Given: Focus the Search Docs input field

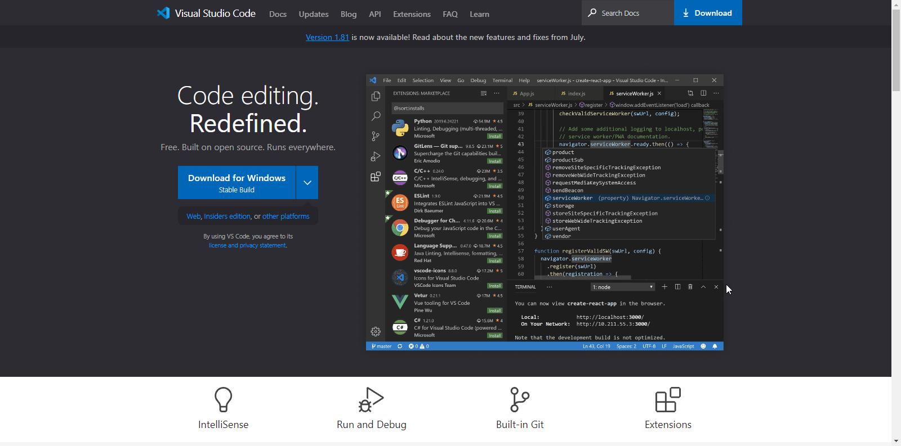Looking at the screenshot, I should pos(628,12).
